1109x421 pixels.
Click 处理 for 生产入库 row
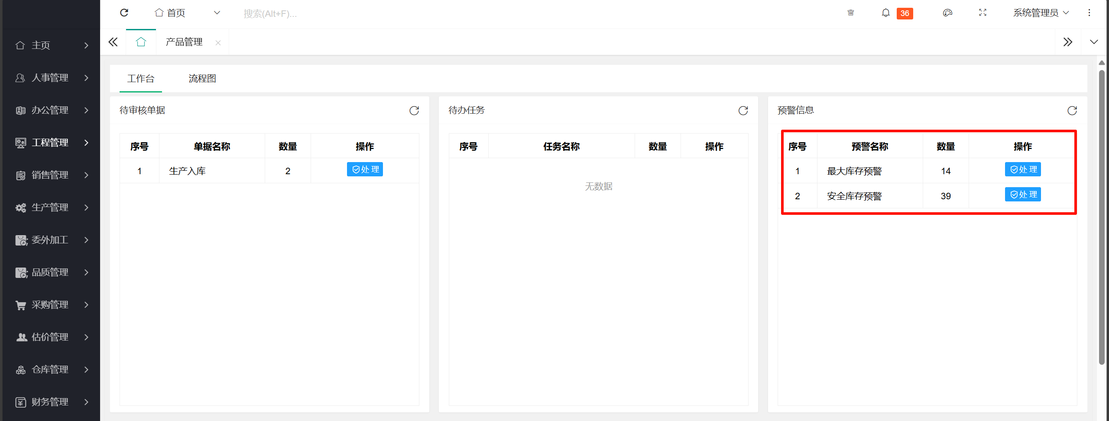tap(365, 169)
